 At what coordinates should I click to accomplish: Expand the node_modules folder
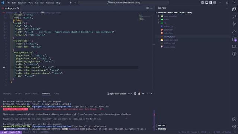pos(170,16)
